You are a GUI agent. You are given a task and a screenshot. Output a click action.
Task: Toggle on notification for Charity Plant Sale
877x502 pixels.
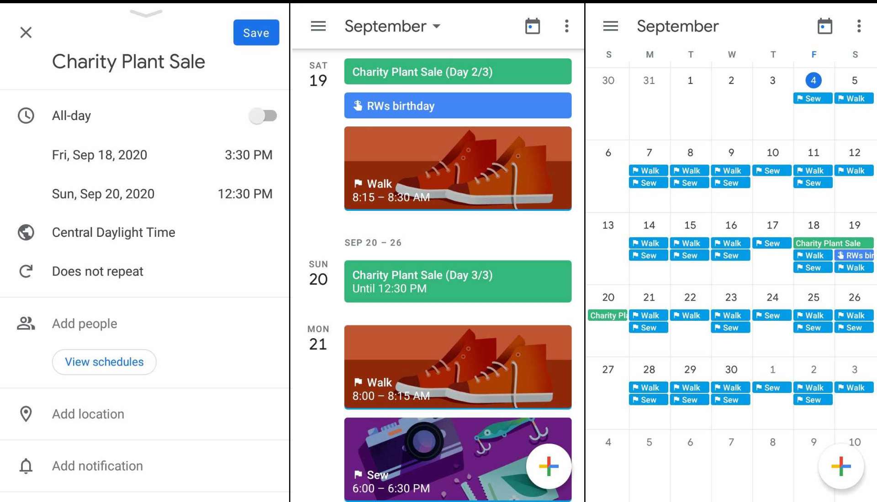tap(97, 465)
